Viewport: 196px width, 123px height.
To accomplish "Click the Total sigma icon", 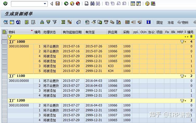I will (x=63, y=22).
